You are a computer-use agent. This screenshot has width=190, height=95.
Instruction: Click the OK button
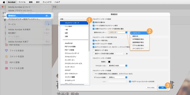162,87
